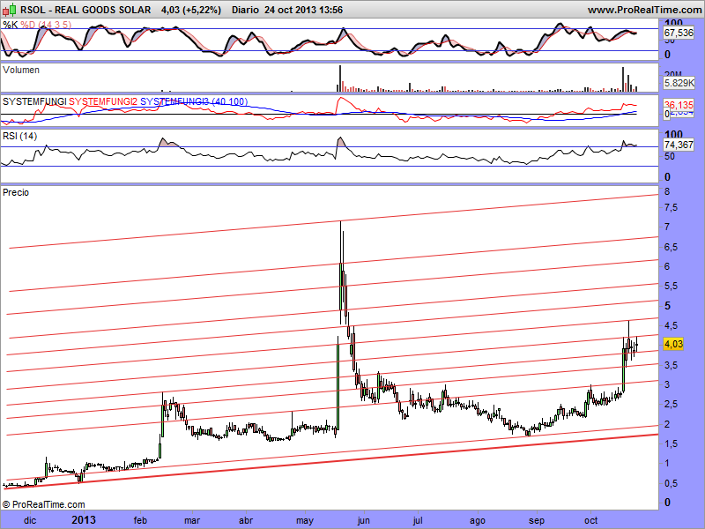Click the date stamp 24 oct 2013 13:56
705x529 pixels.
click(303, 10)
